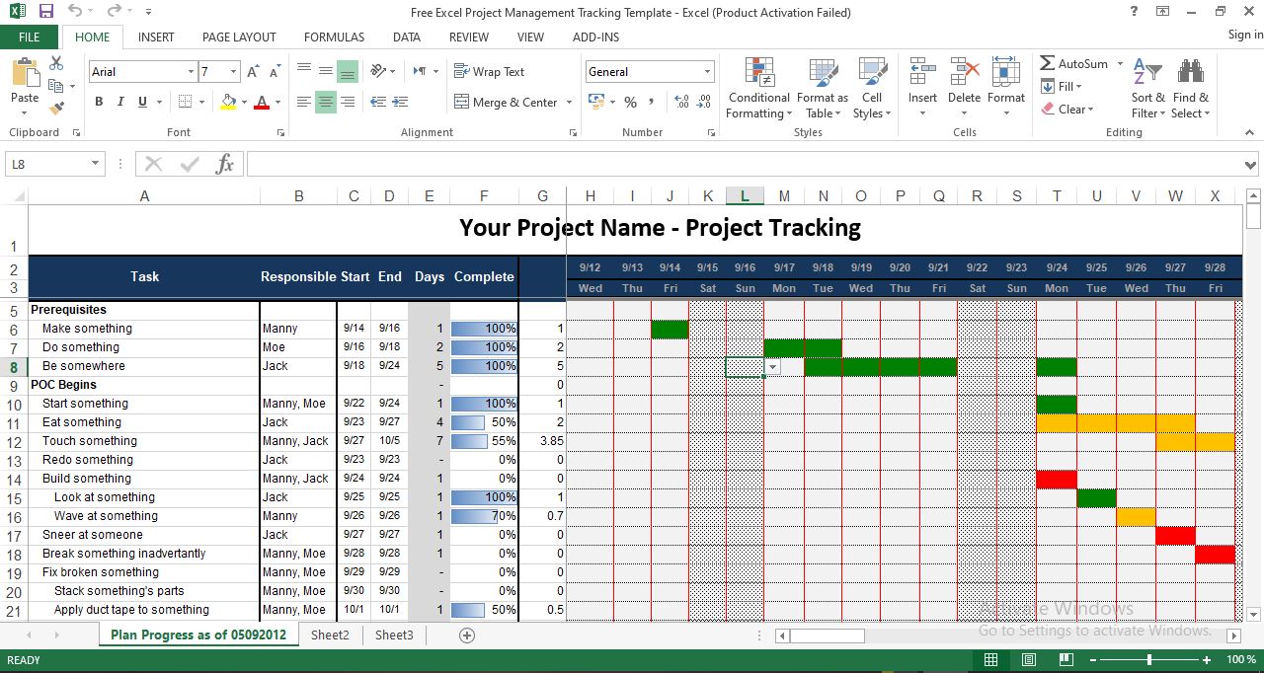Click the Save icon in the quick access toolbar
The height and width of the screenshot is (673, 1264).
[x=45, y=12]
